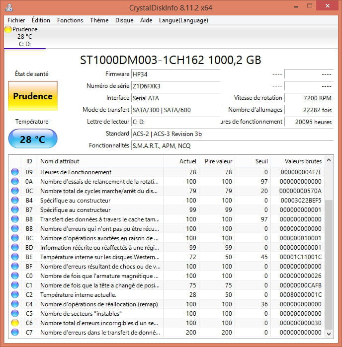
Task: Click the blue status icon for attribute C2
Action: click(15, 294)
